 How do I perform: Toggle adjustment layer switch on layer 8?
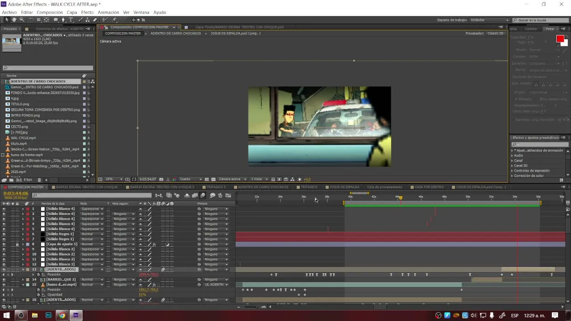click(x=168, y=244)
